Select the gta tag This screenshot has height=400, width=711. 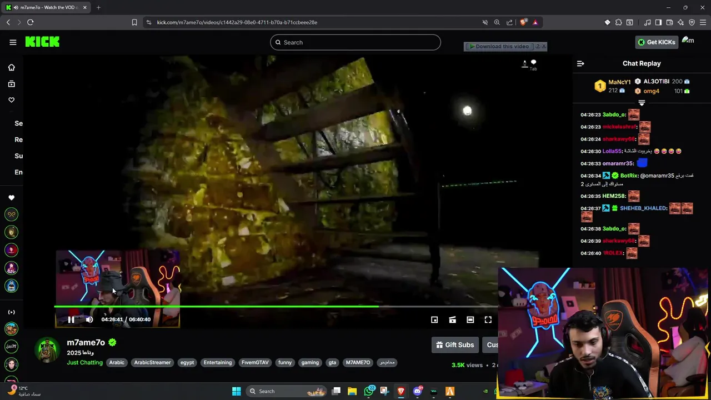coord(332,362)
